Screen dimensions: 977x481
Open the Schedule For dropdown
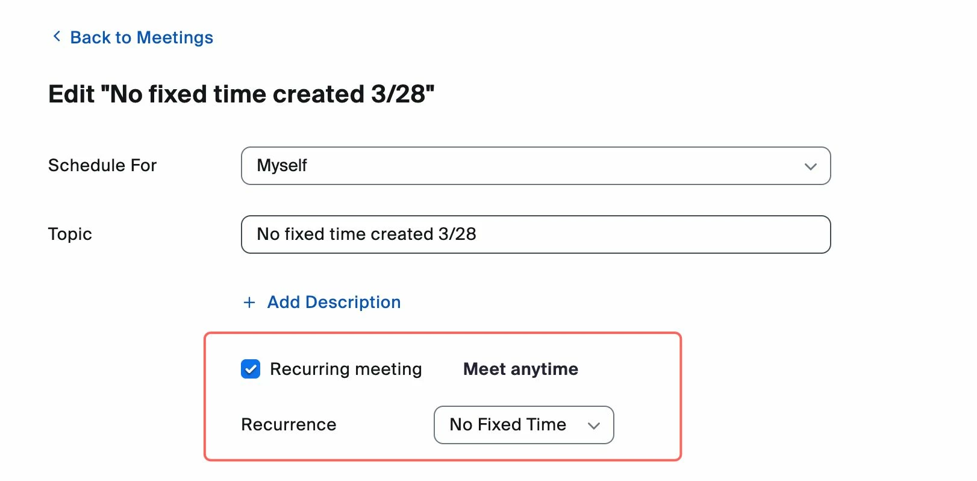(x=535, y=166)
